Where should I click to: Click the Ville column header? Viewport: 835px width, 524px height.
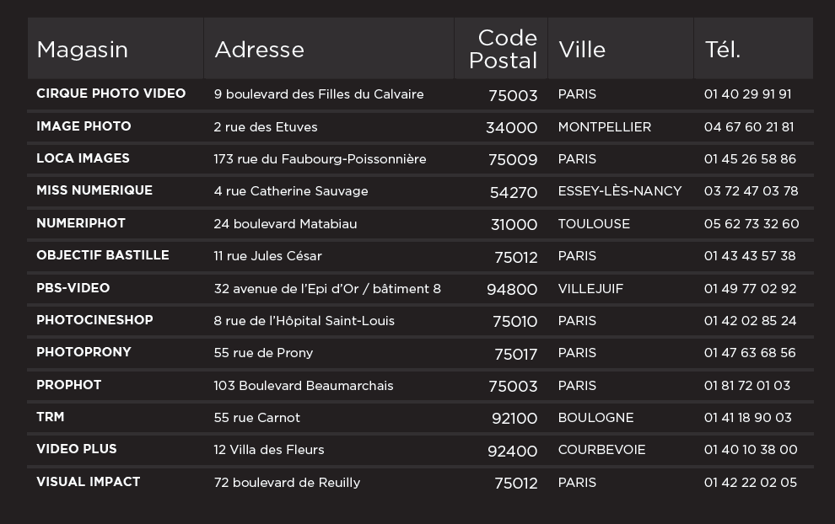pyautogui.click(x=582, y=50)
